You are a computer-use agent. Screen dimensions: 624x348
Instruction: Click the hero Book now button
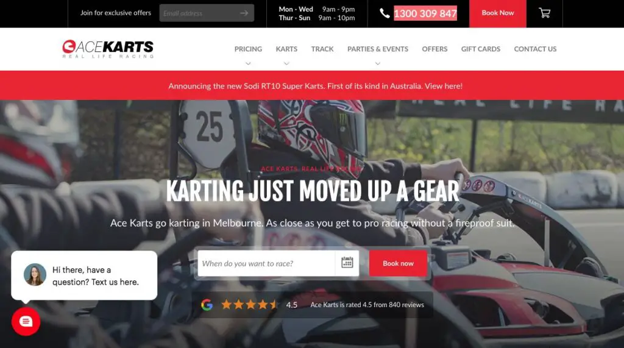(x=398, y=263)
